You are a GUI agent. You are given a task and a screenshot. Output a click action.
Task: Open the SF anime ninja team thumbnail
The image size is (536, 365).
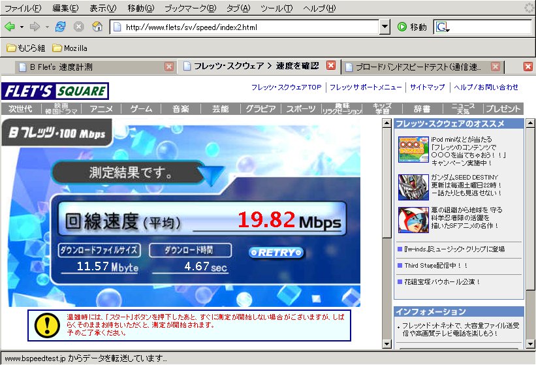pyautogui.click(x=413, y=220)
